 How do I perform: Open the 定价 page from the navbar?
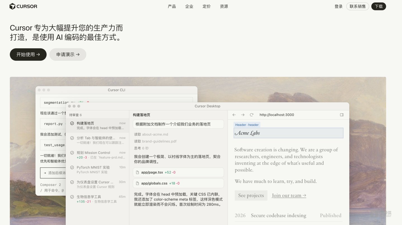click(x=206, y=6)
